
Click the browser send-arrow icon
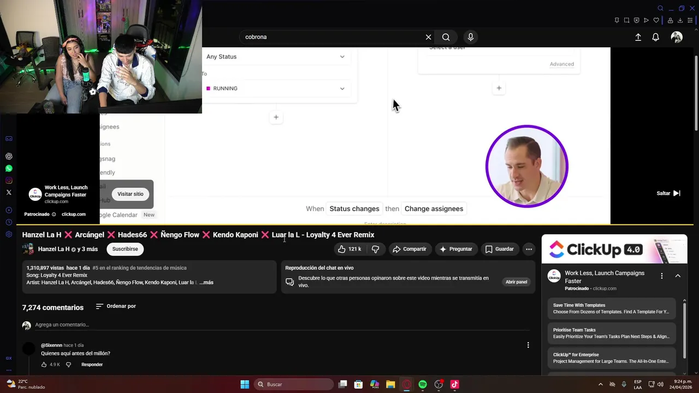[x=647, y=21]
